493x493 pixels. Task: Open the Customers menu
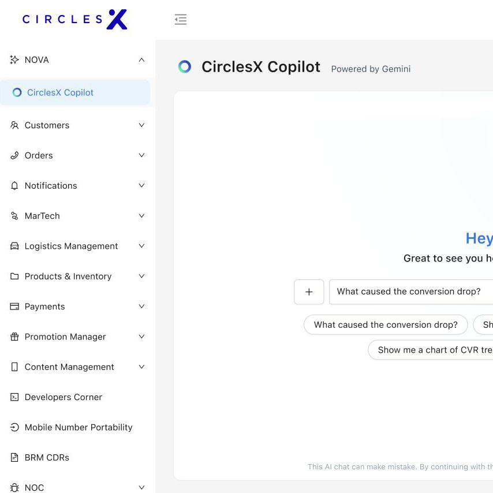tap(75, 125)
